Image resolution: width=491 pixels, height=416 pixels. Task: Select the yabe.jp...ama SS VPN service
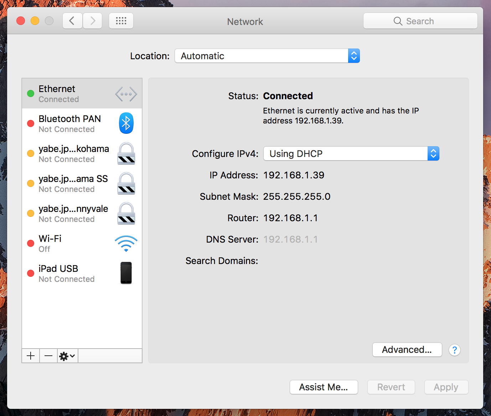pos(82,183)
